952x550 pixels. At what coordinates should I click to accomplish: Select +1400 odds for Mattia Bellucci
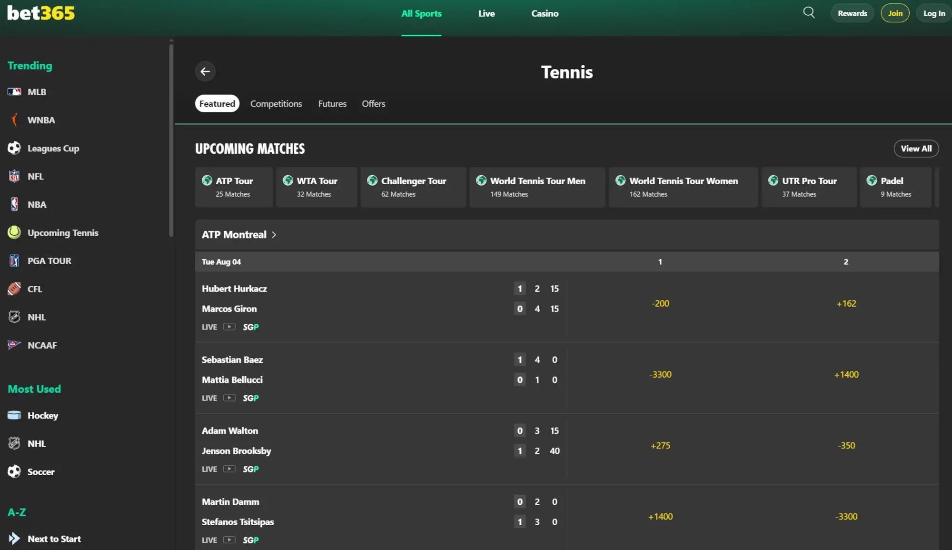(846, 374)
